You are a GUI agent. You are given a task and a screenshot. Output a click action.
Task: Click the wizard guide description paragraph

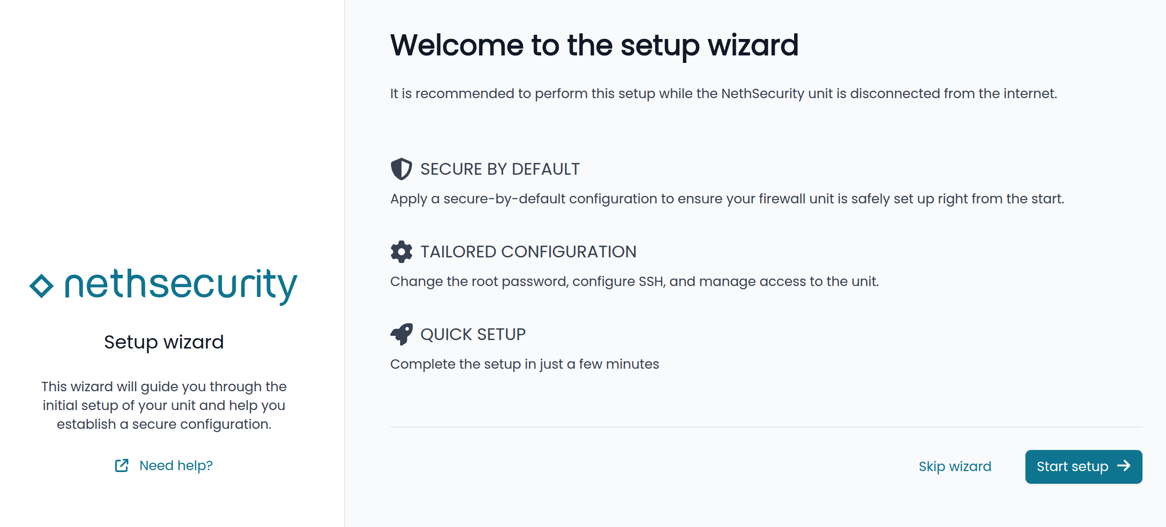(164, 405)
